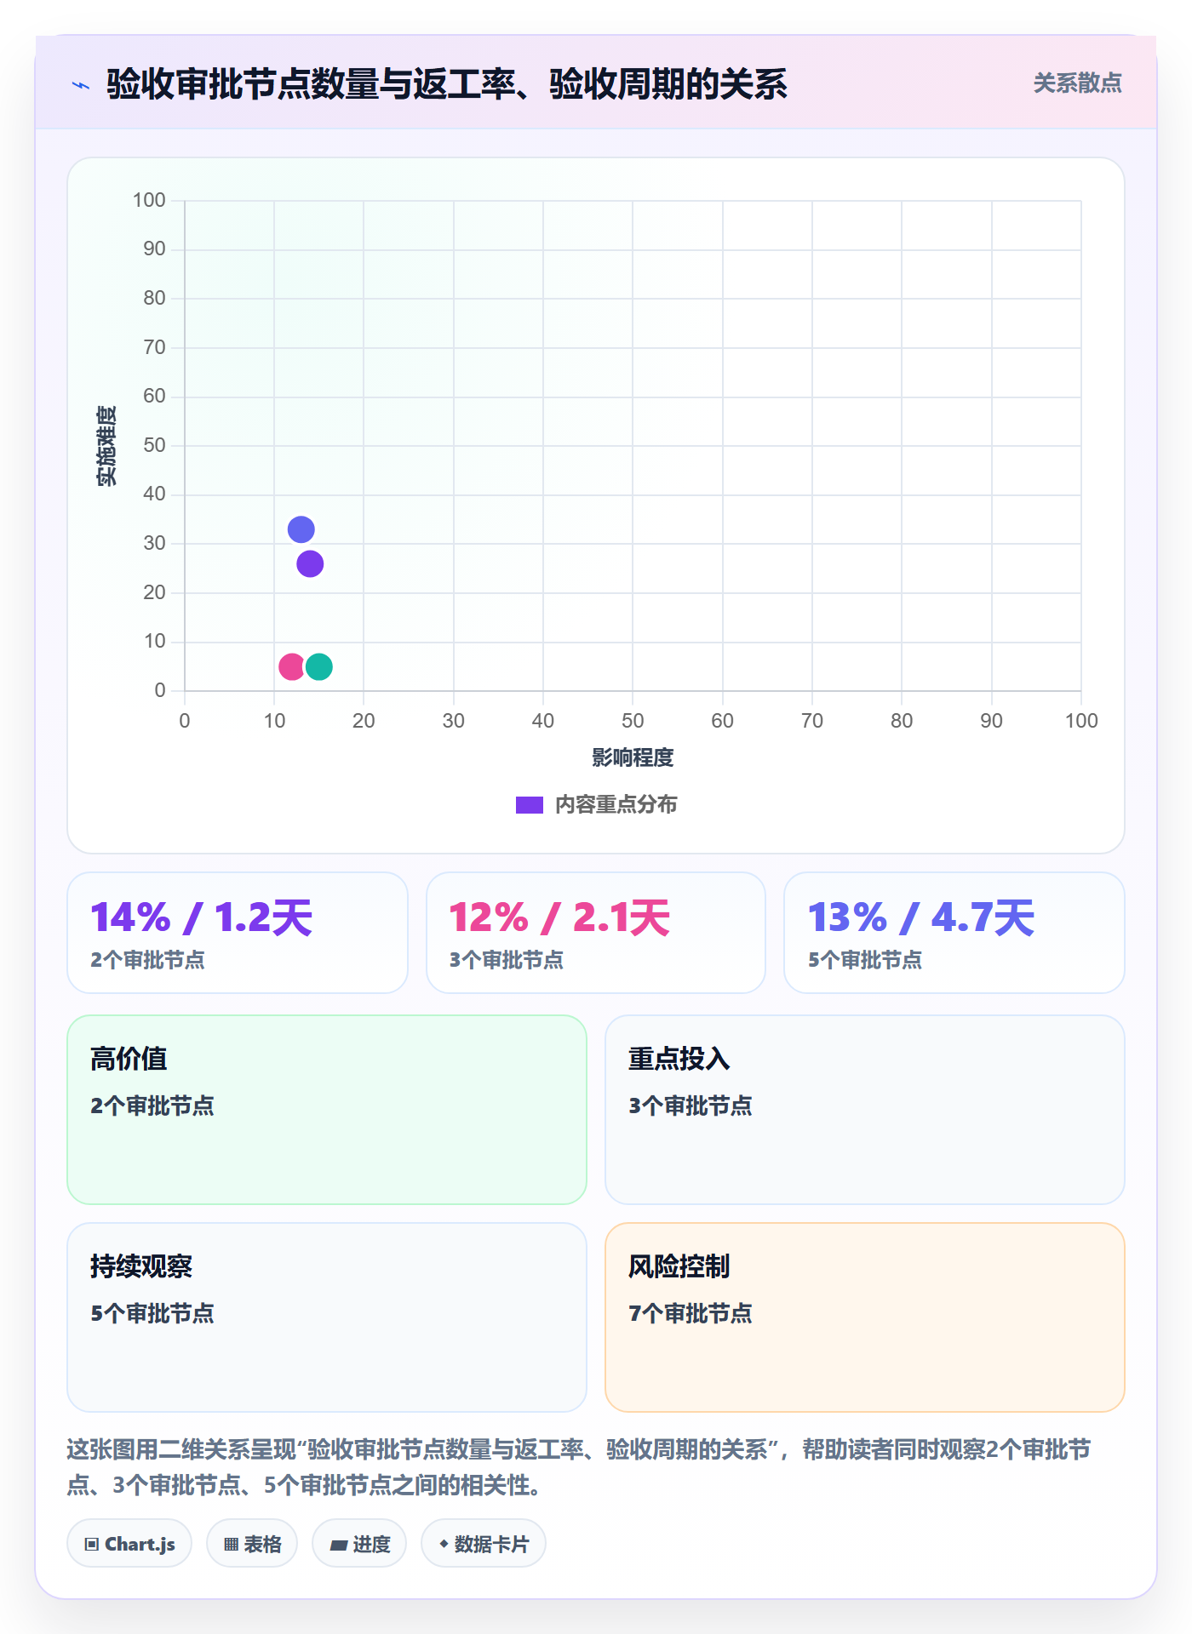Viewport: 1192px width, 1634px height.
Task: Click the Chart.js tag chip
Action: (129, 1544)
